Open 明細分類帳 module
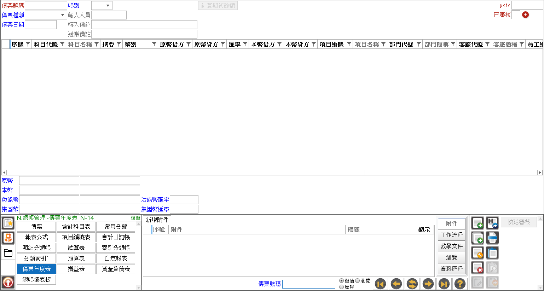 (x=36, y=248)
